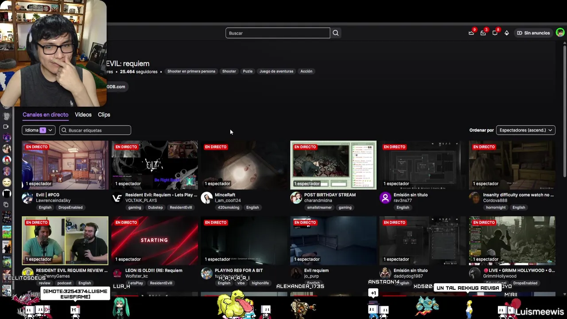
Task: Click the rav3ns77 purple channel avatar
Action: pyautogui.click(x=385, y=198)
